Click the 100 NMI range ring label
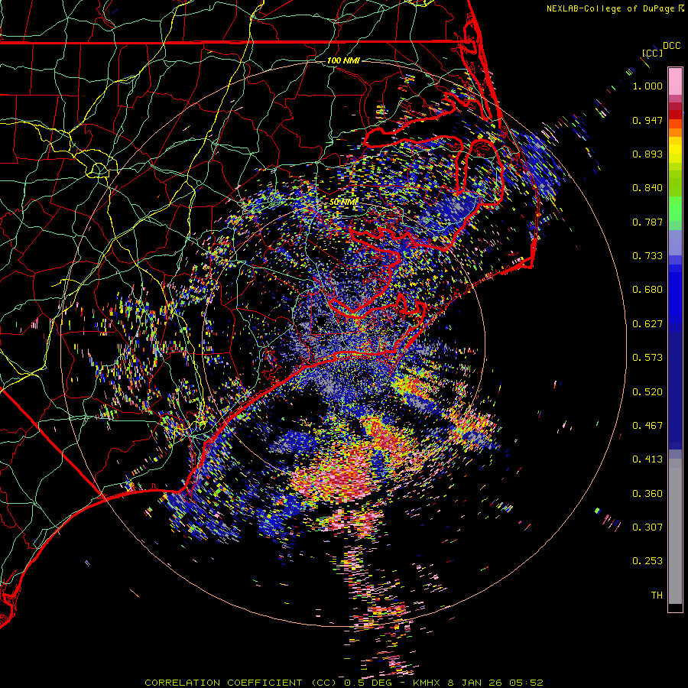This screenshot has height=688, width=688. click(x=343, y=60)
